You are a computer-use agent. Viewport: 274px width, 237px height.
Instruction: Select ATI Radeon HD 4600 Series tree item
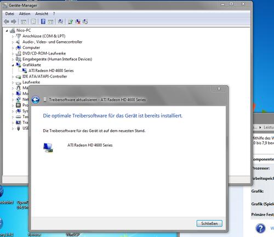51,70
